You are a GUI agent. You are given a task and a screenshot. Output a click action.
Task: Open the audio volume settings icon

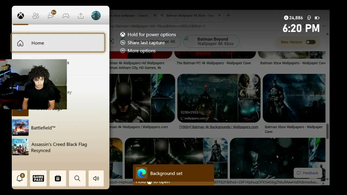click(96, 178)
